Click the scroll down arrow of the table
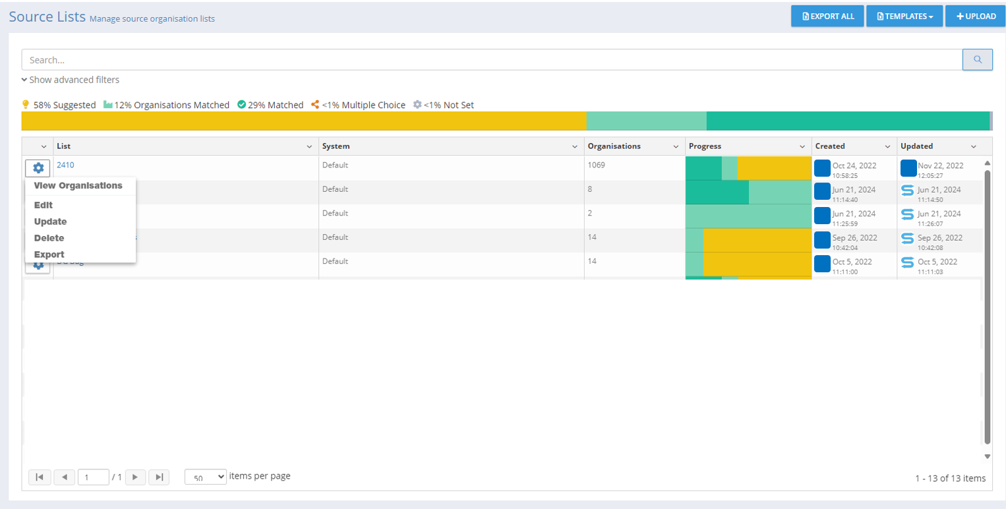Screen dimensions: 1006x509 click(987, 456)
